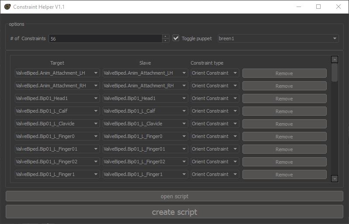
Task: Open Slave dropdown for Bip01_L_Finger1 row
Action: (x=145, y=174)
